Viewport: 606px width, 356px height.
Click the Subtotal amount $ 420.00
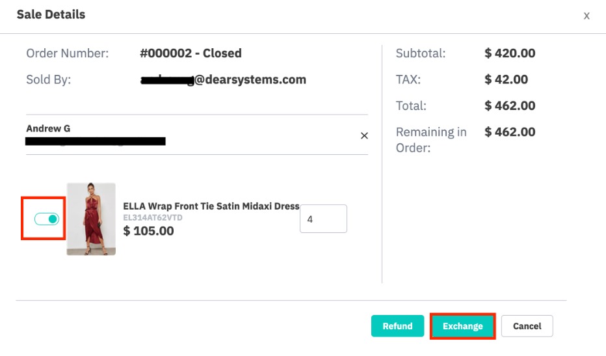tap(510, 53)
